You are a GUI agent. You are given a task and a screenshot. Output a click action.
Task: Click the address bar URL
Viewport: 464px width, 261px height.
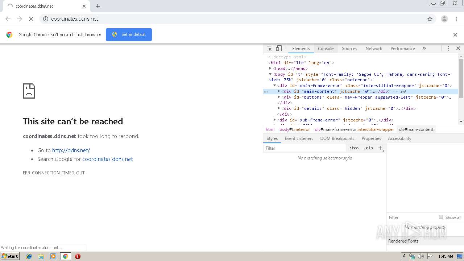point(75,19)
